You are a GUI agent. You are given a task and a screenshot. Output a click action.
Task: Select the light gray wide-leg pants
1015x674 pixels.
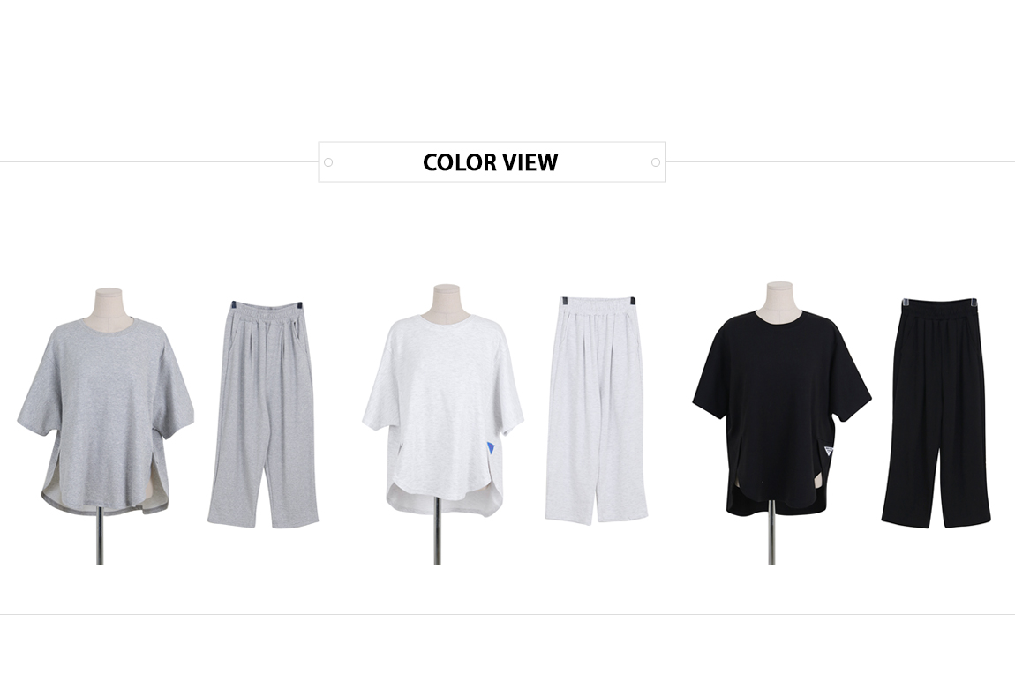pos(596,410)
